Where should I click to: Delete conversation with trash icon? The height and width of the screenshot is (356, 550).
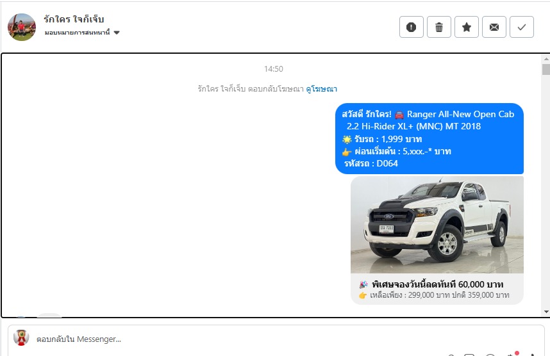(x=439, y=27)
